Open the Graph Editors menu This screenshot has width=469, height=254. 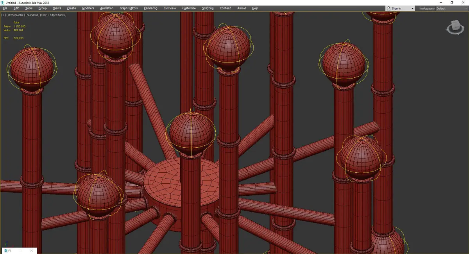[129, 8]
